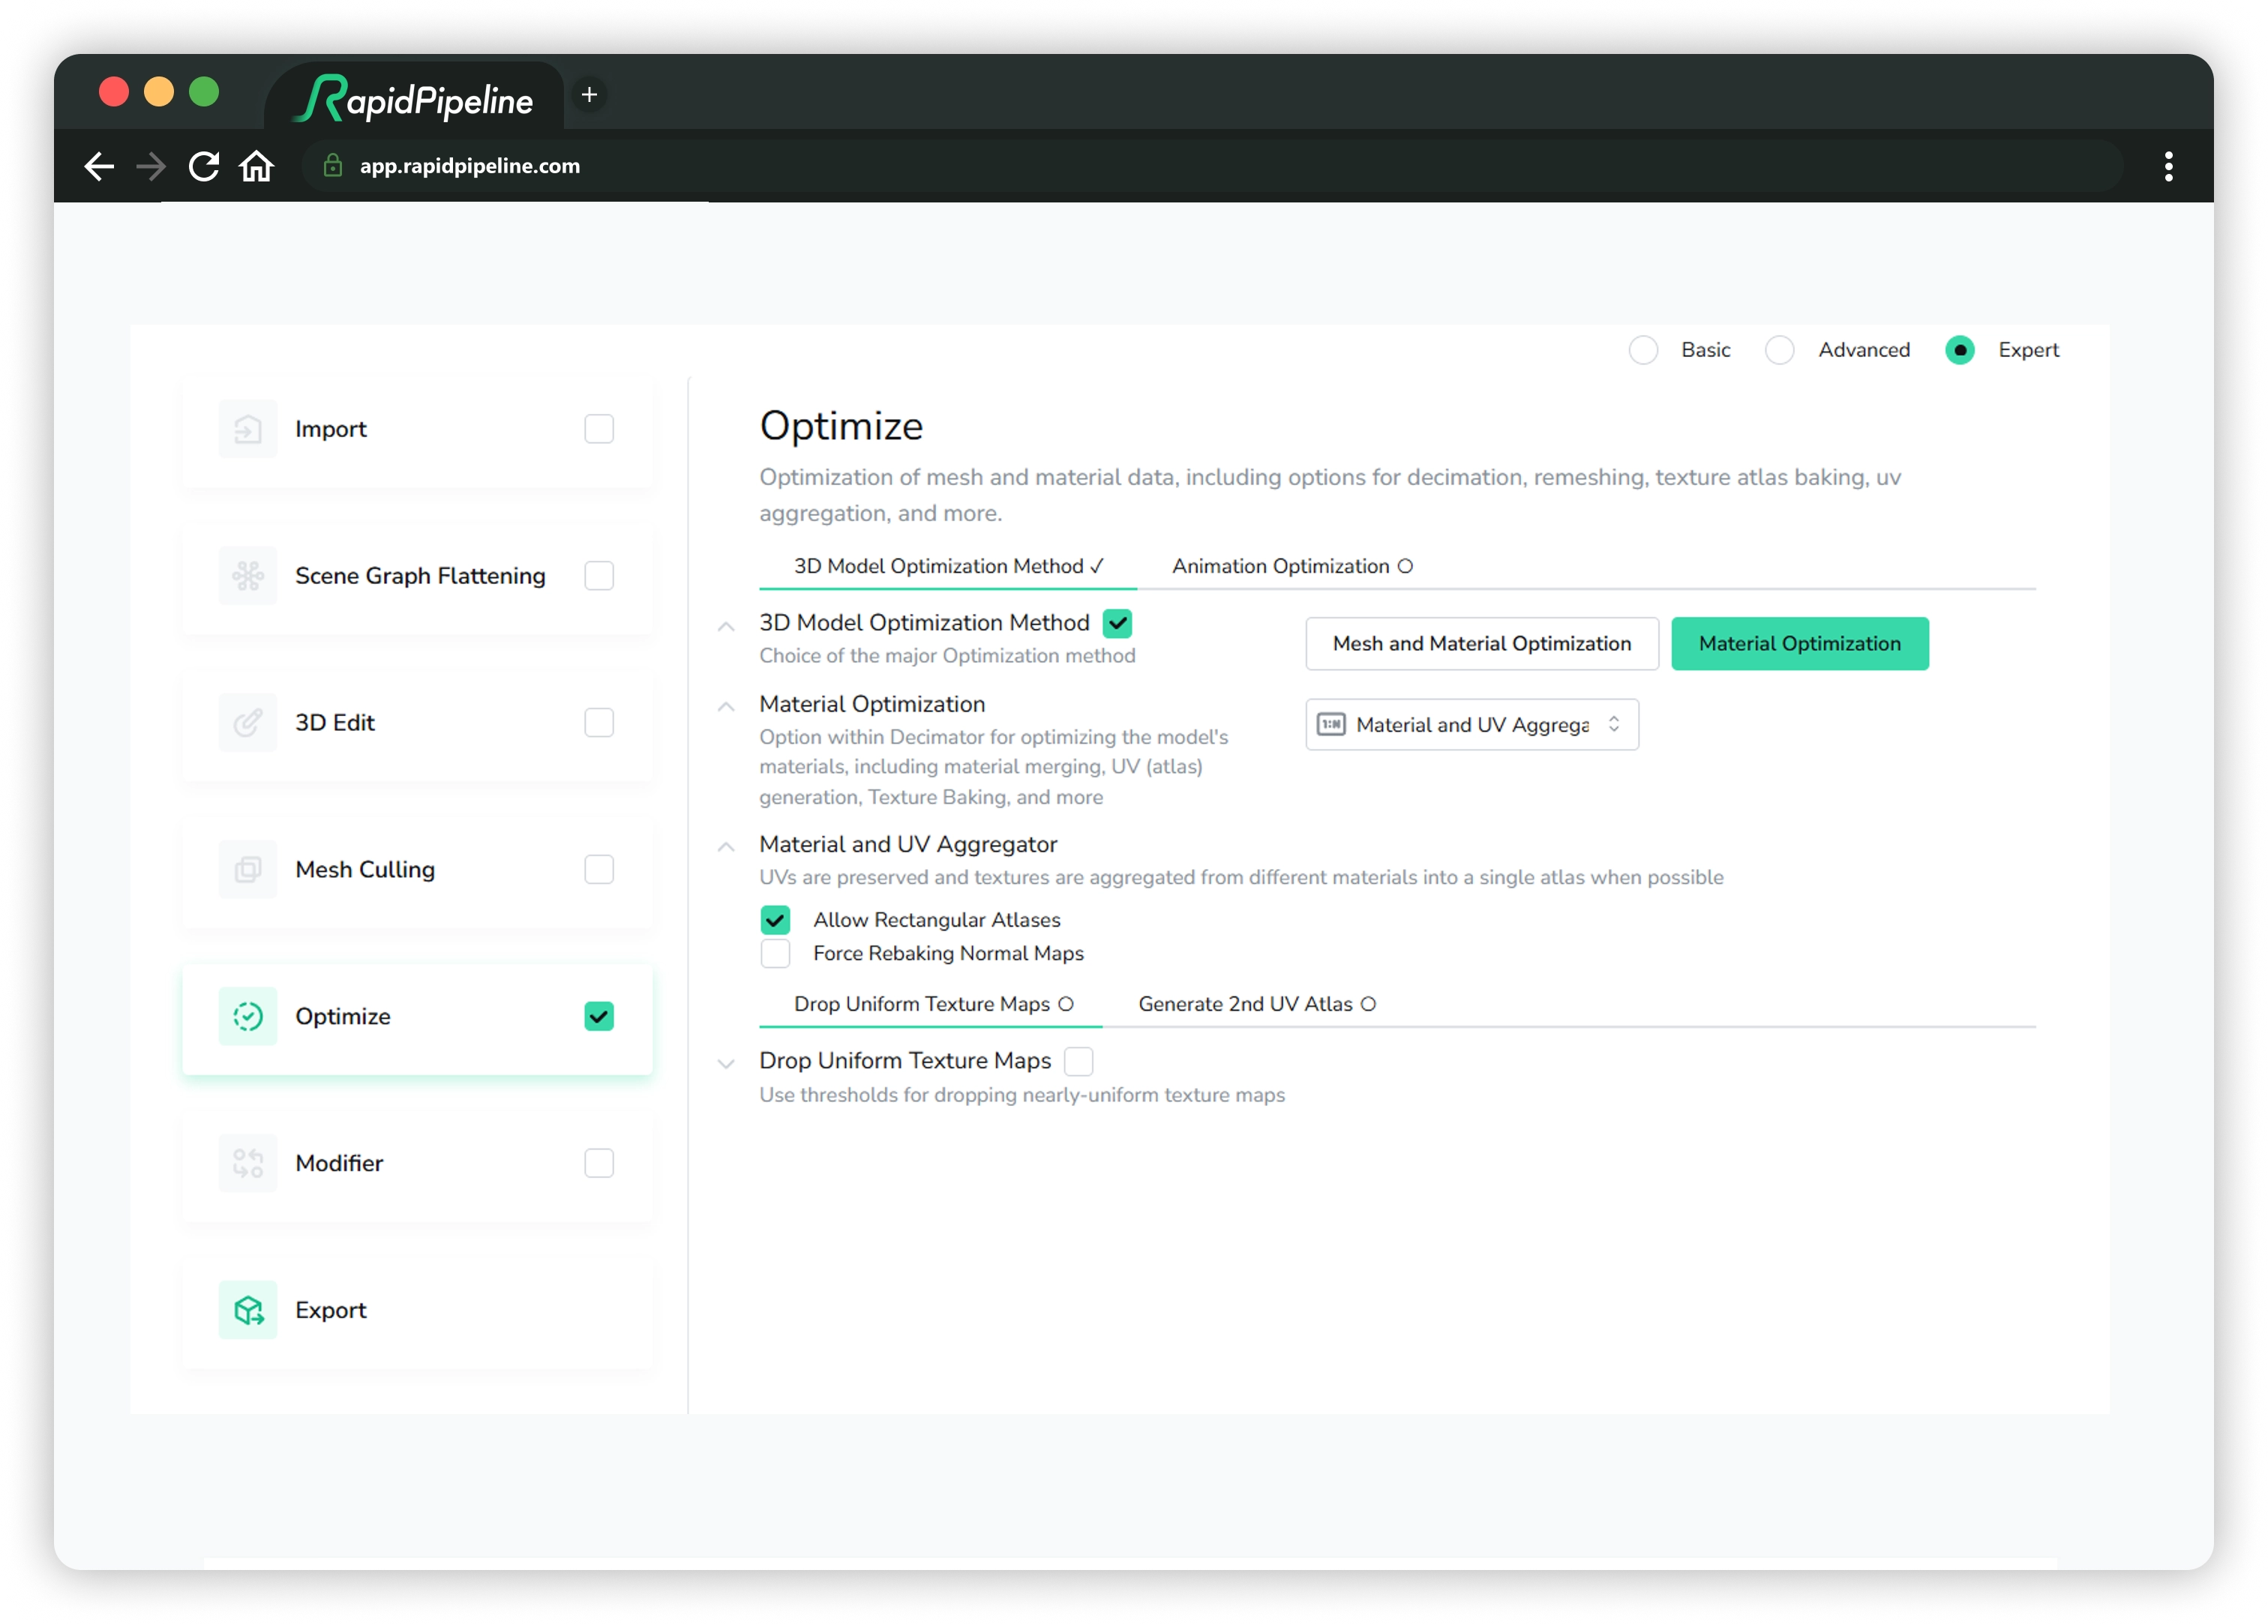This screenshot has width=2268, height=1624.
Task: Open the Scene Graph Flattening label
Action: pos(420,576)
